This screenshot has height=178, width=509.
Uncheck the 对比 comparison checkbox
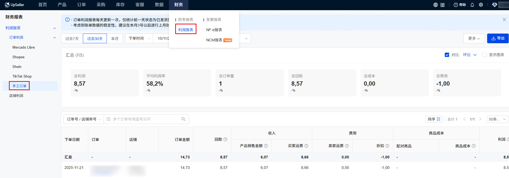coord(447,55)
